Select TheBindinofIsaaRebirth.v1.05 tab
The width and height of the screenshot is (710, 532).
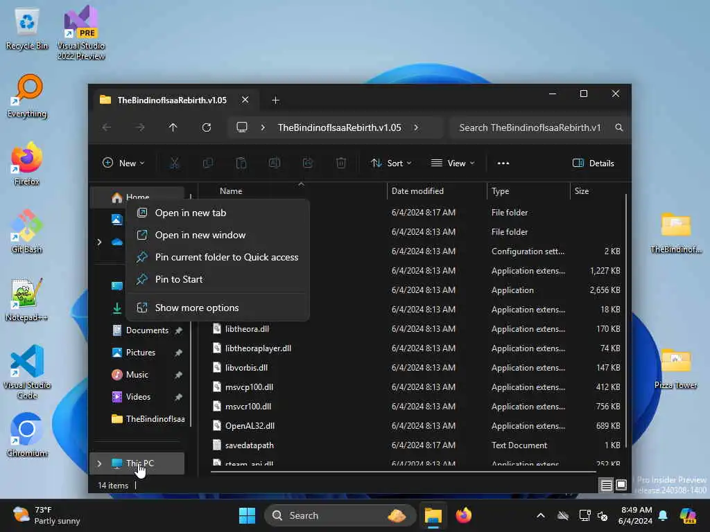point(172,100)
